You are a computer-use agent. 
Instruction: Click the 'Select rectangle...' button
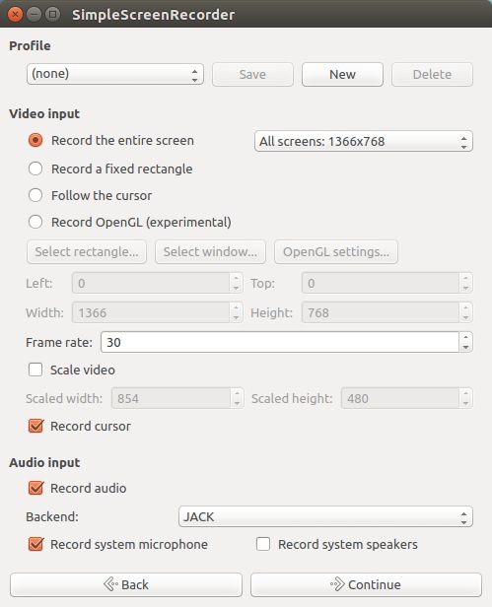point(87,252)
